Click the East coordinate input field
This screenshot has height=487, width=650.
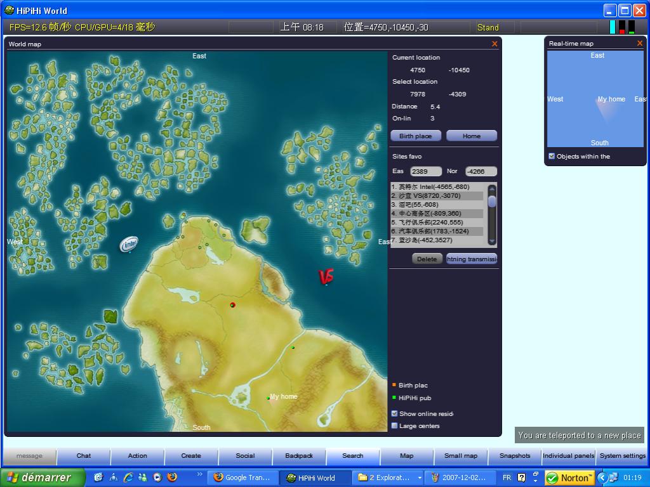(x=426, y=171)
